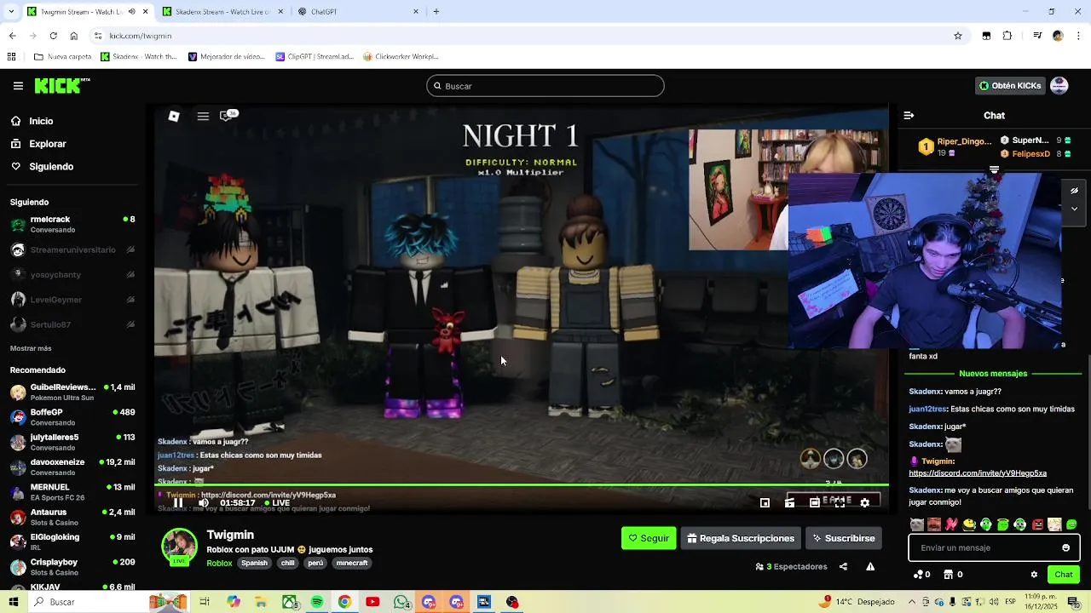Open player settings gear

click(x=864, y=503)
